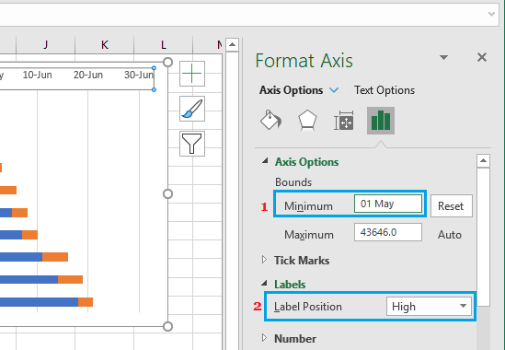Open Chart Filters funnel button
Screen dimensions: 505x350
click(x=192, y=144)
